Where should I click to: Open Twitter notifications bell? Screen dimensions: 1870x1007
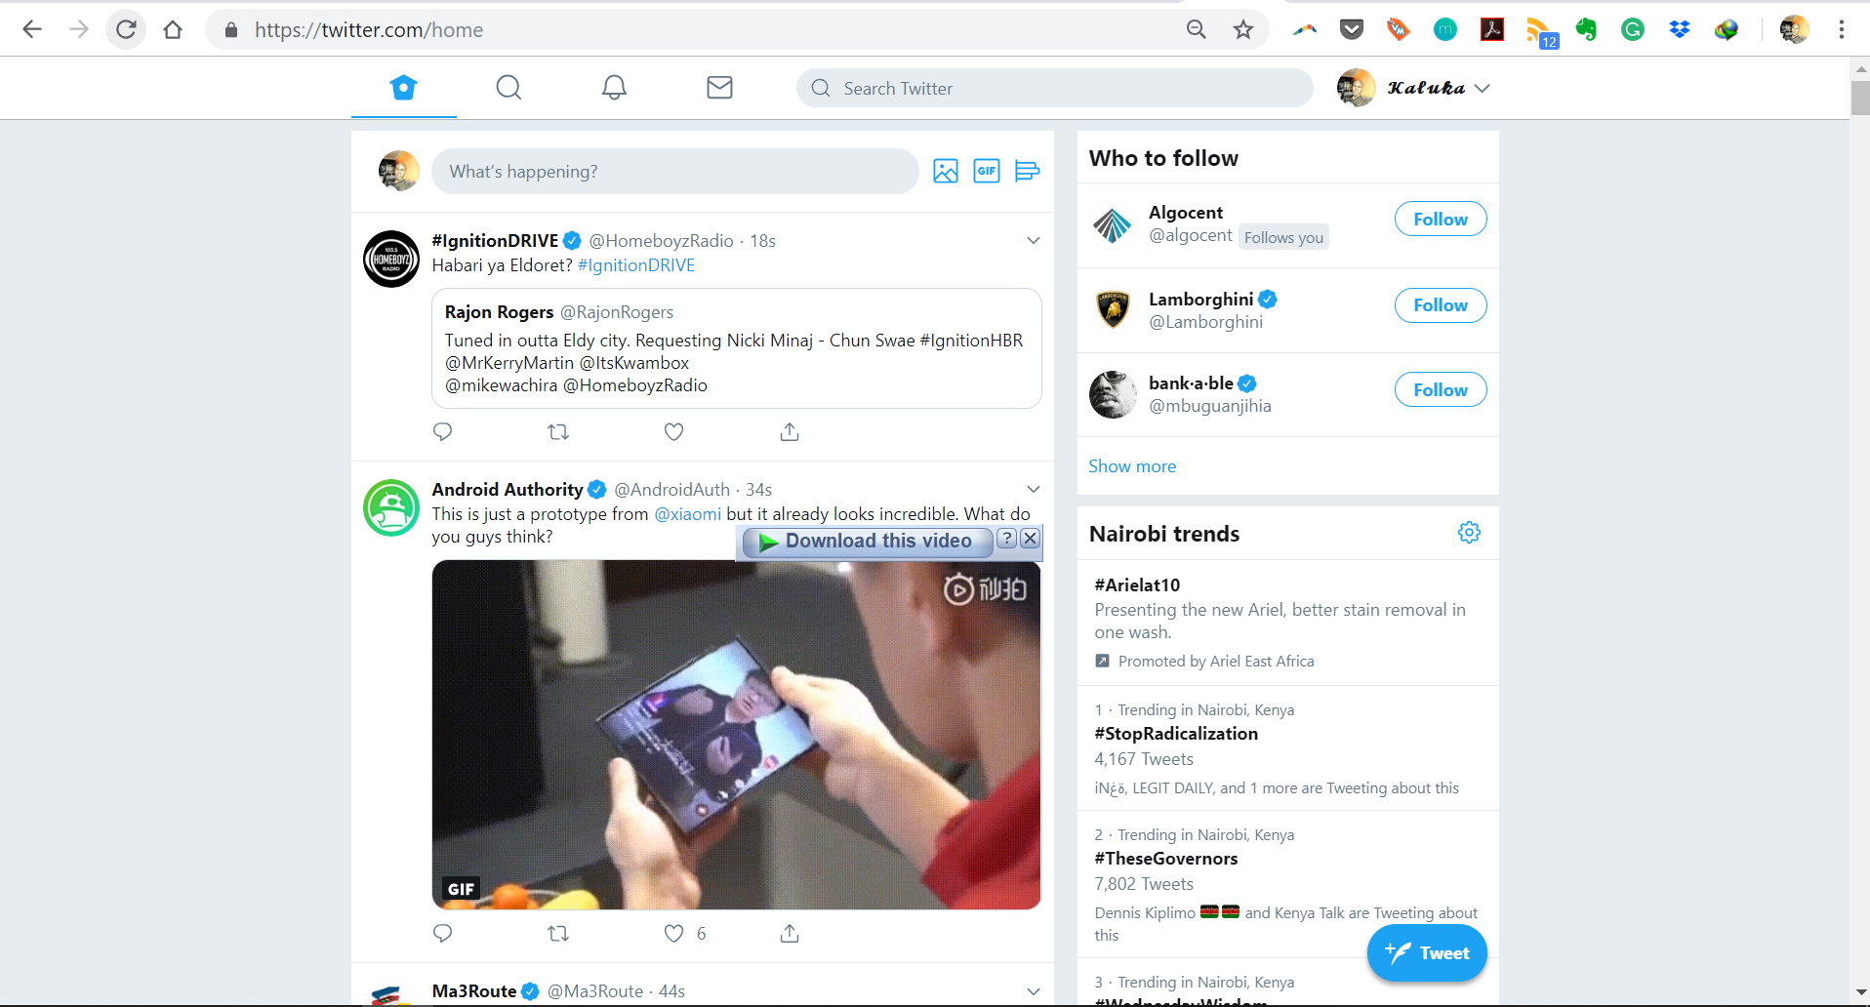pyautogui.click(x=613, y=87)
